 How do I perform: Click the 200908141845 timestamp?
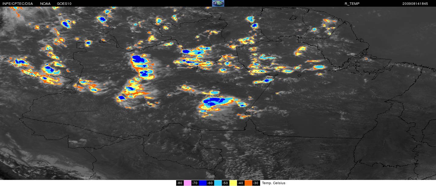415,4
